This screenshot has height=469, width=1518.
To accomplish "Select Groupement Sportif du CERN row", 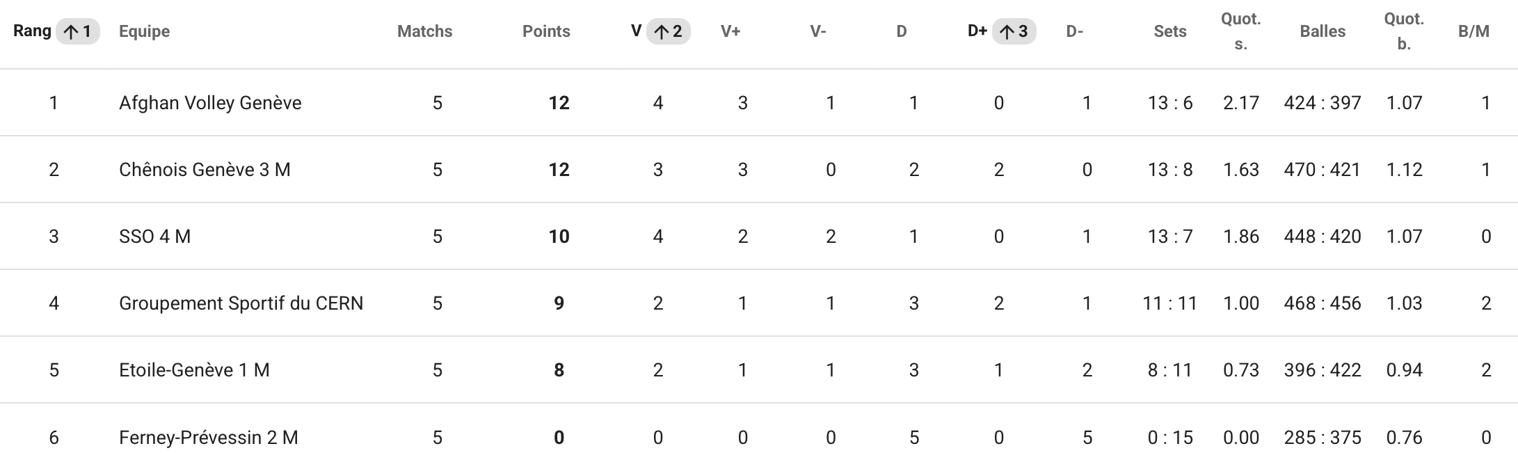I will pyautogui.click(x=759, y=303).
